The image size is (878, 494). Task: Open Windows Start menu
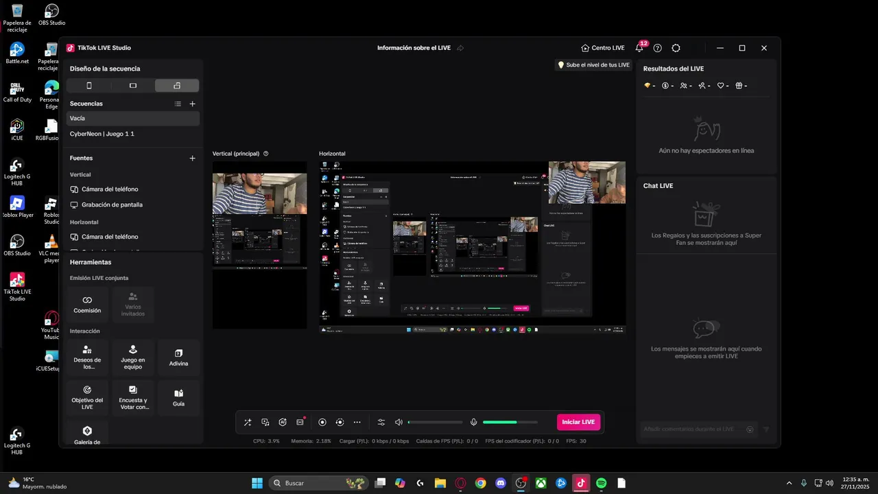click(257, 483)
